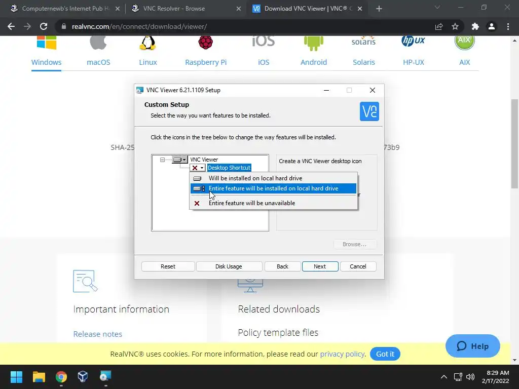
Task: Open the volume control in the system tray
Action: (x=470, y=377)
